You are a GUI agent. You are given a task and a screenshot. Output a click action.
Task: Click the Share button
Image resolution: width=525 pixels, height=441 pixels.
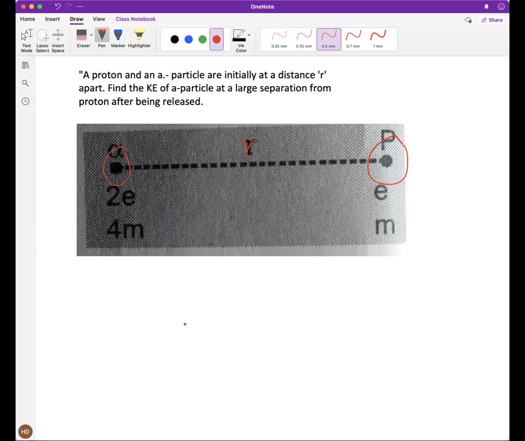(492, 19)
